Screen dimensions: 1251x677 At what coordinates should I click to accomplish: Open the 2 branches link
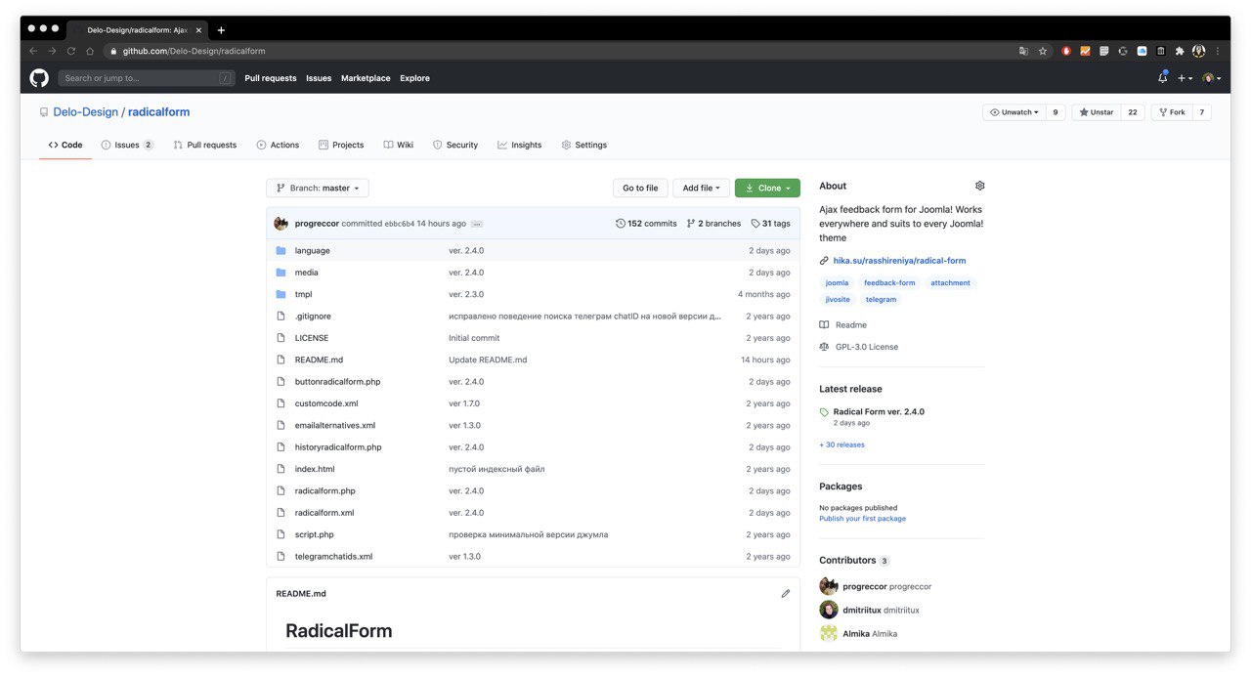(713, 224)
